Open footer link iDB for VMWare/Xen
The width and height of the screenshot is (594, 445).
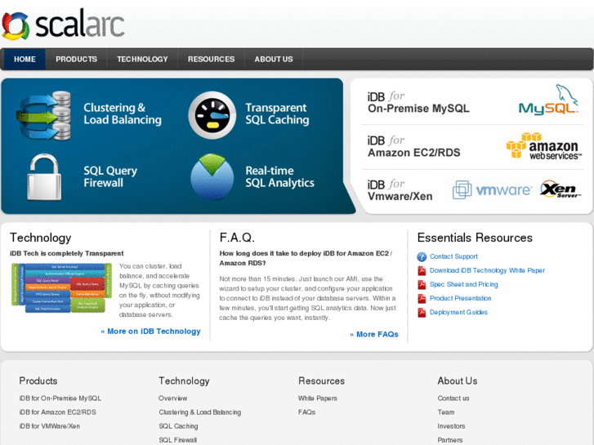click(50, 426)
